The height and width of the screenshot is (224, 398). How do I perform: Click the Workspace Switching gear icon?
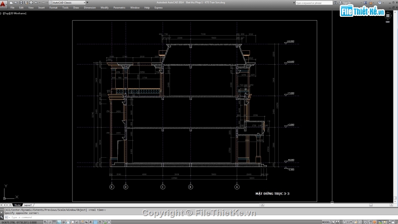coord(365,222)
